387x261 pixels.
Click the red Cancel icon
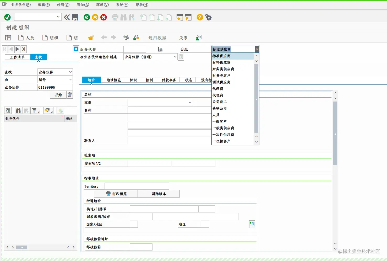104,17
